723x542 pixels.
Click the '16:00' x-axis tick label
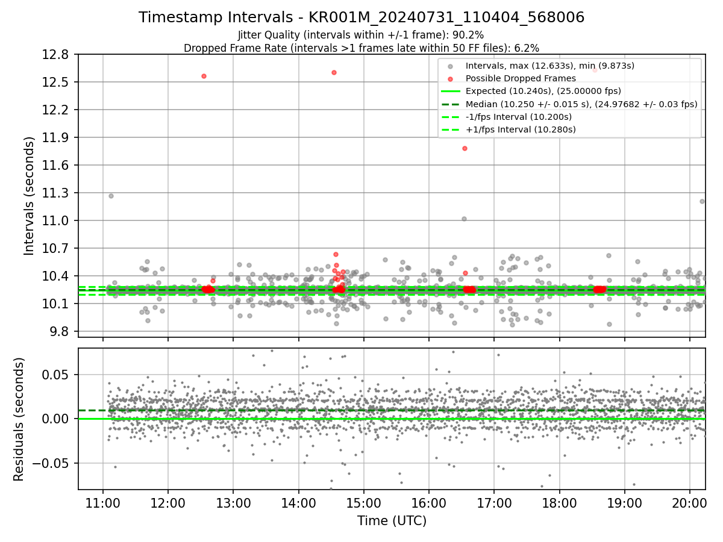[x=428, y=502]
